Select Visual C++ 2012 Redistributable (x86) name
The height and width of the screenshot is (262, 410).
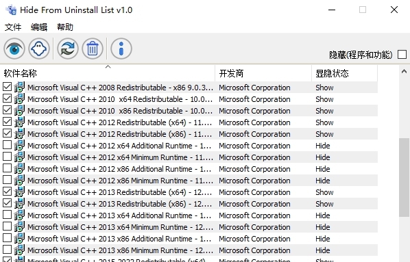click(x=120, y=134)
